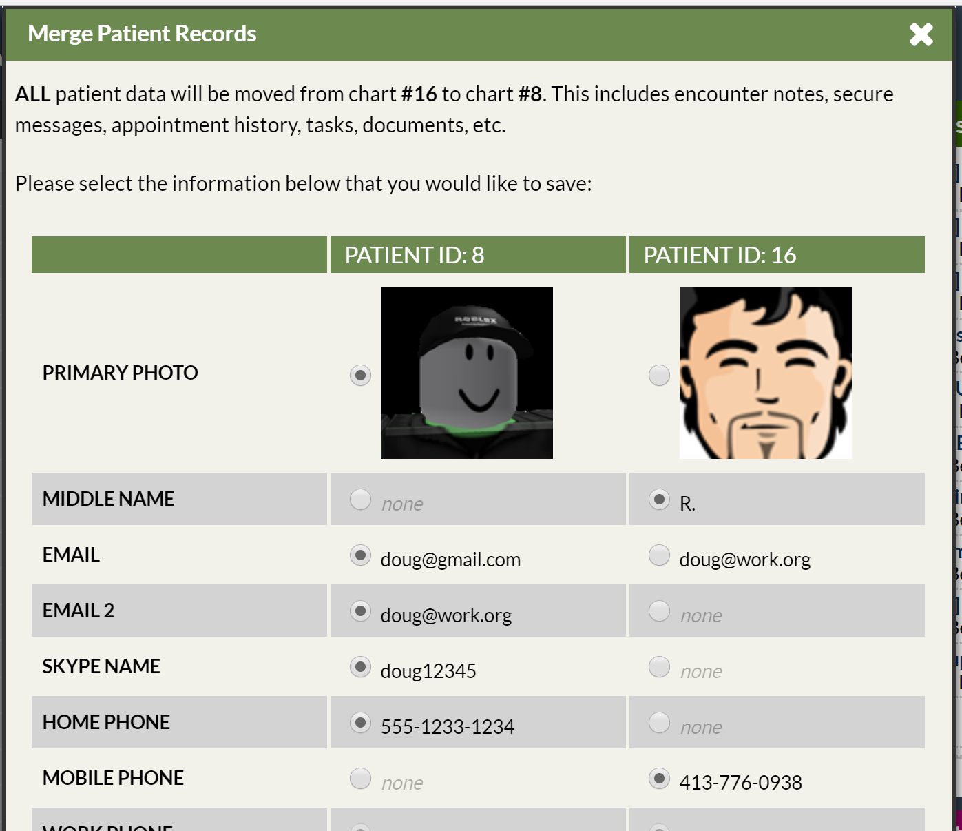
Task: Click the PATIENT ID: 16 column header
Action: point(777,255)
